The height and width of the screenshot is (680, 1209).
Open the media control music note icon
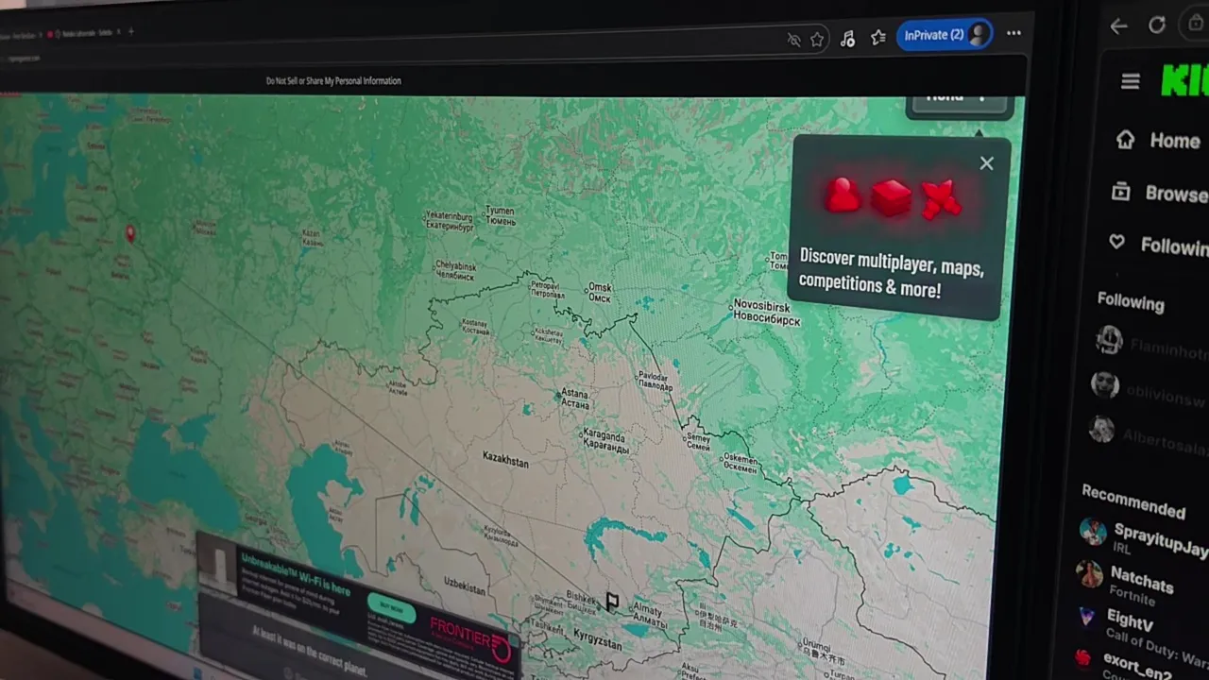pos(847,39)
